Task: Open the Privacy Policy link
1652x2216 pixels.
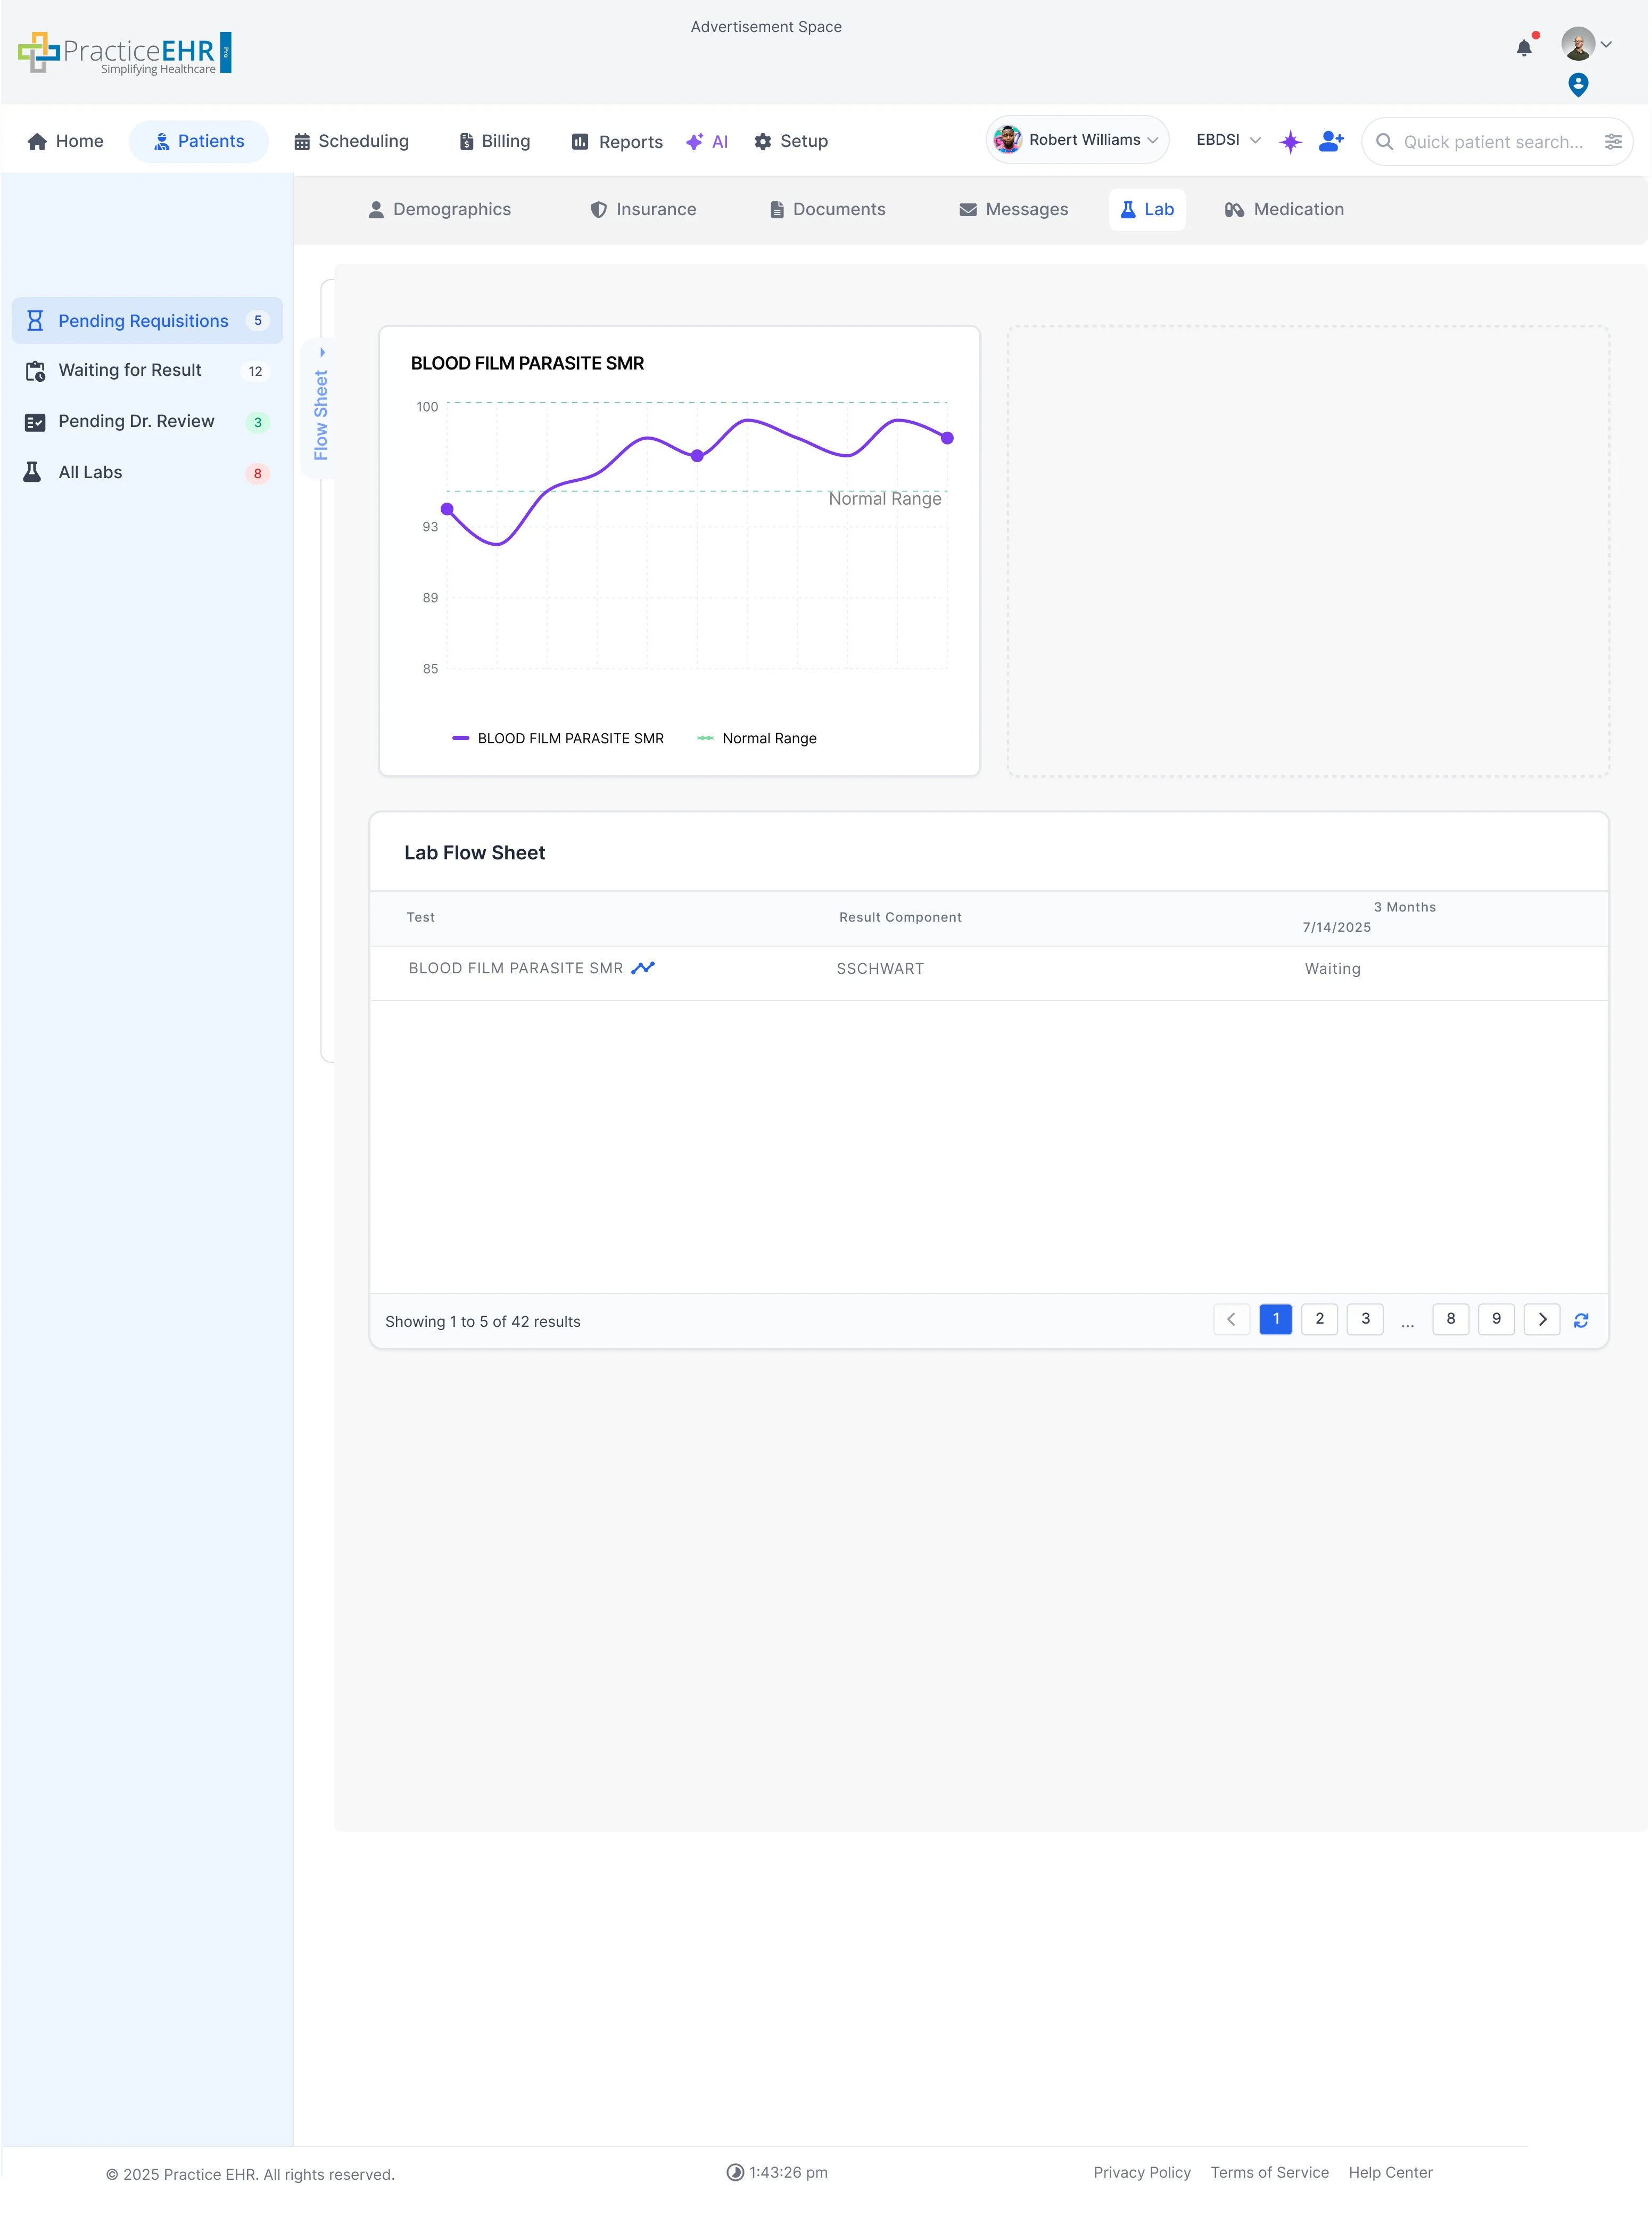Action: tap(1141, 2172)
